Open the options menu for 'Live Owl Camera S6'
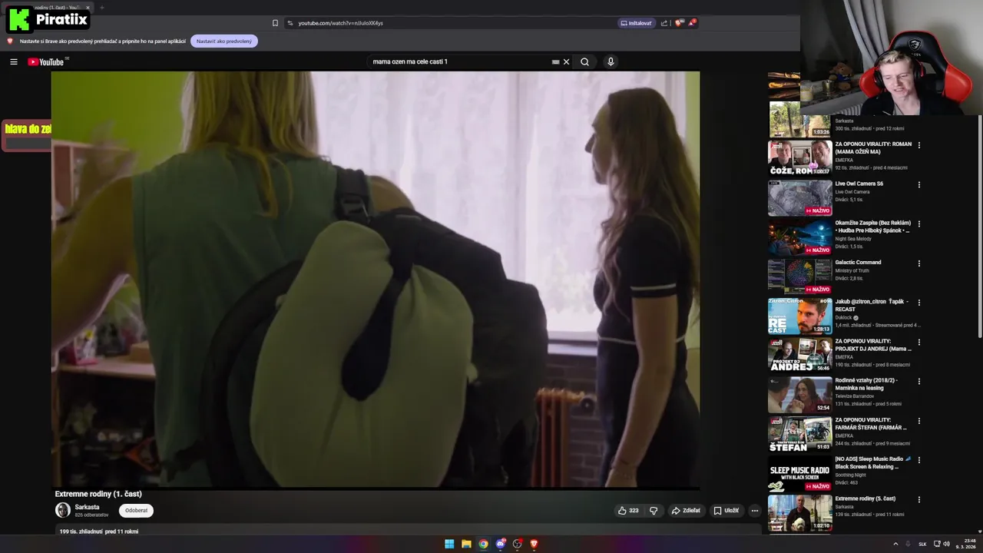983x553 pixels. [918, 185]
